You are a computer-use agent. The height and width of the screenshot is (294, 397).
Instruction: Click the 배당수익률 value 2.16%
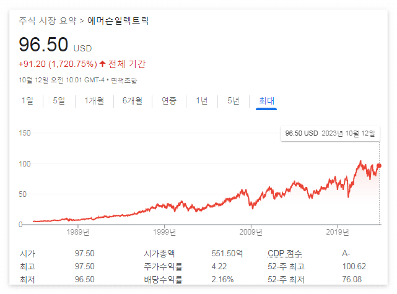point(222,279)
